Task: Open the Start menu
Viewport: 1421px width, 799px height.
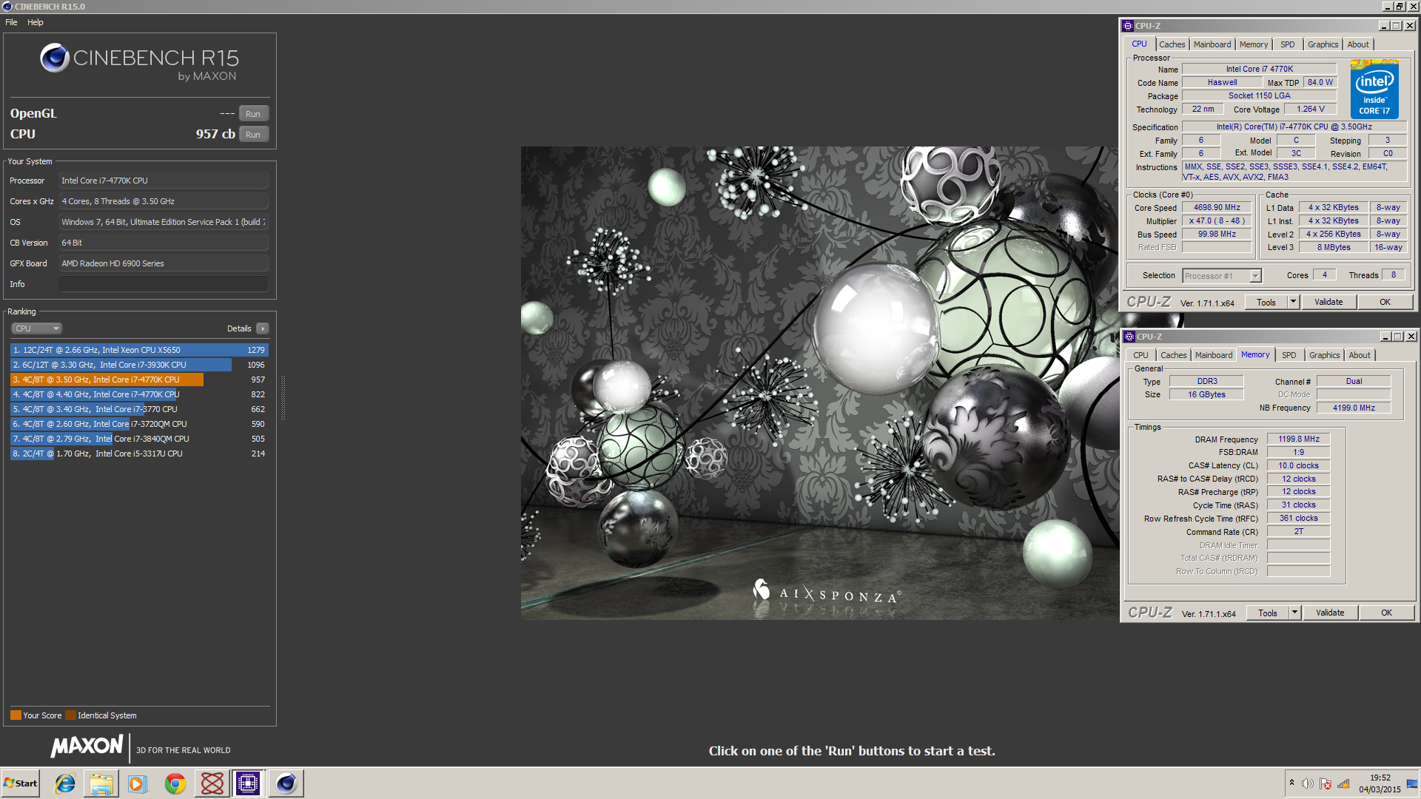Action: pos(20,783)
